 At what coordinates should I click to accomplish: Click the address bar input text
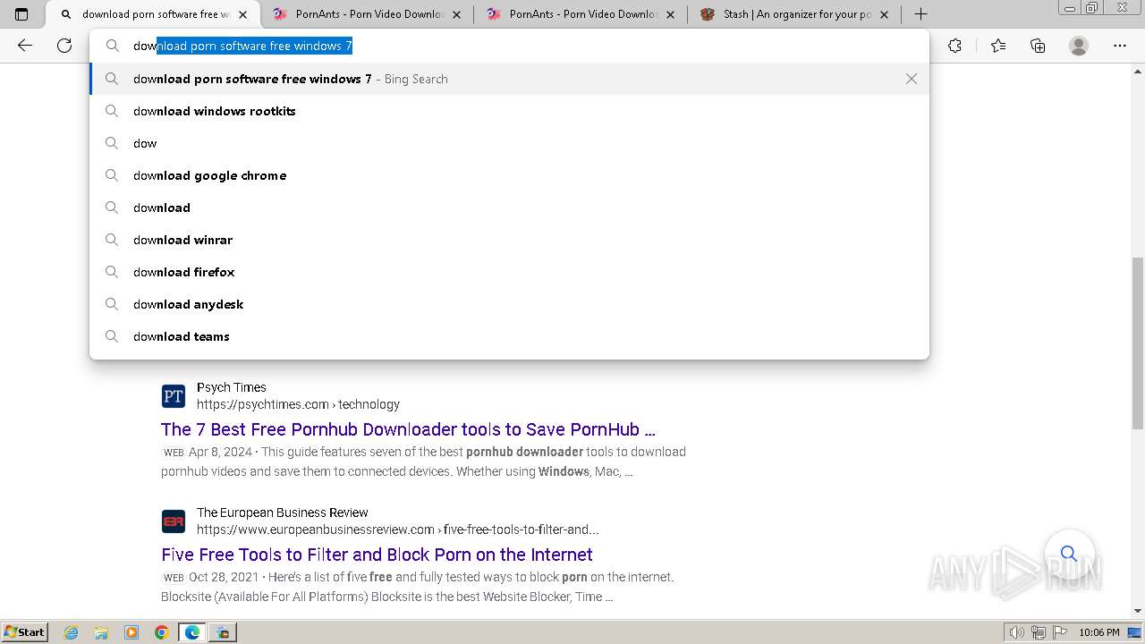(x=242, y=46)
